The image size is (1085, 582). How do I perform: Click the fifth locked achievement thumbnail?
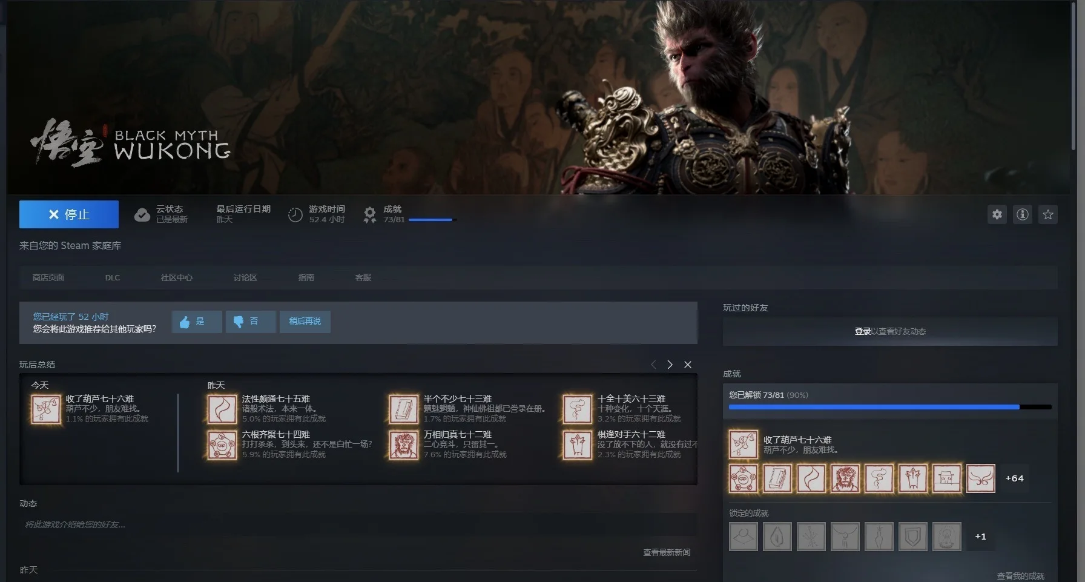[x=879, y=537]
